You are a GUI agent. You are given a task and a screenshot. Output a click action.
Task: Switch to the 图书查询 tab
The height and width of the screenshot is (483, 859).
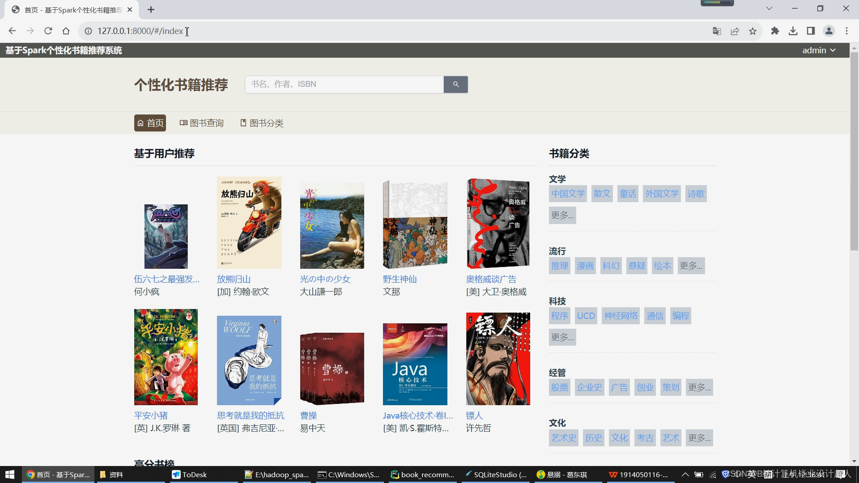[201, 123]
